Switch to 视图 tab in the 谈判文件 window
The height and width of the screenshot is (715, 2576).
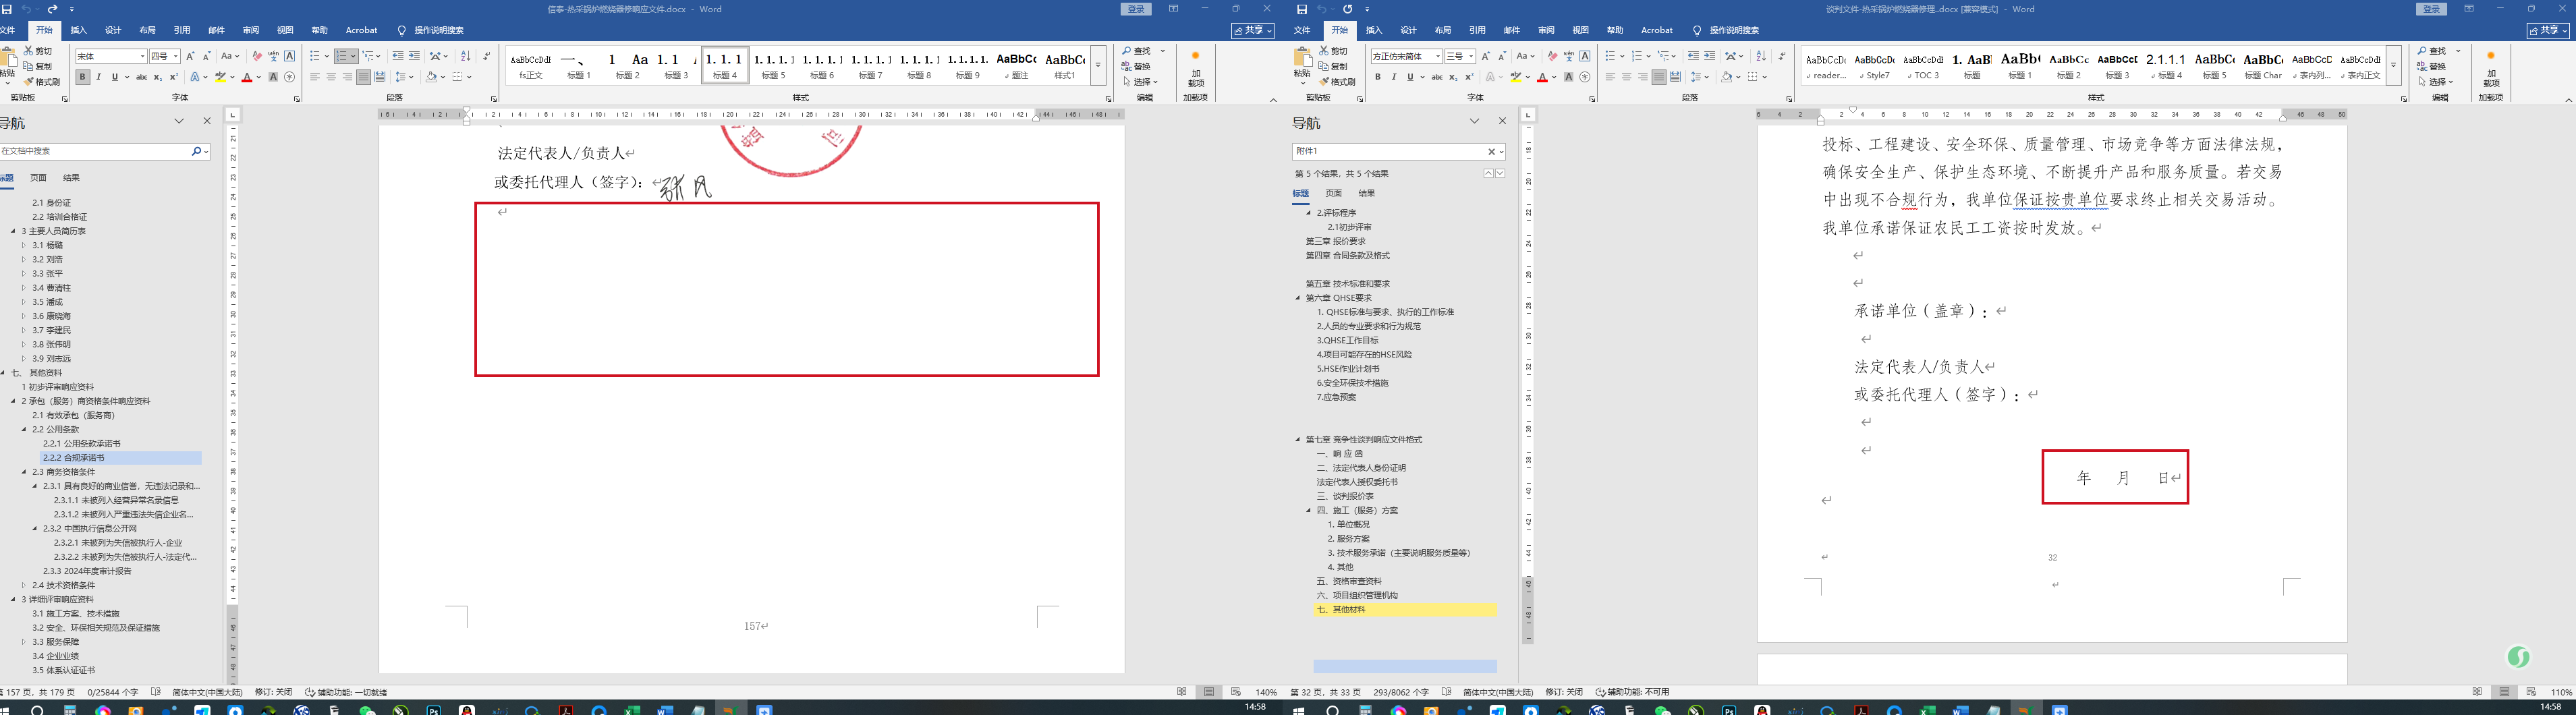(1580, 30)
